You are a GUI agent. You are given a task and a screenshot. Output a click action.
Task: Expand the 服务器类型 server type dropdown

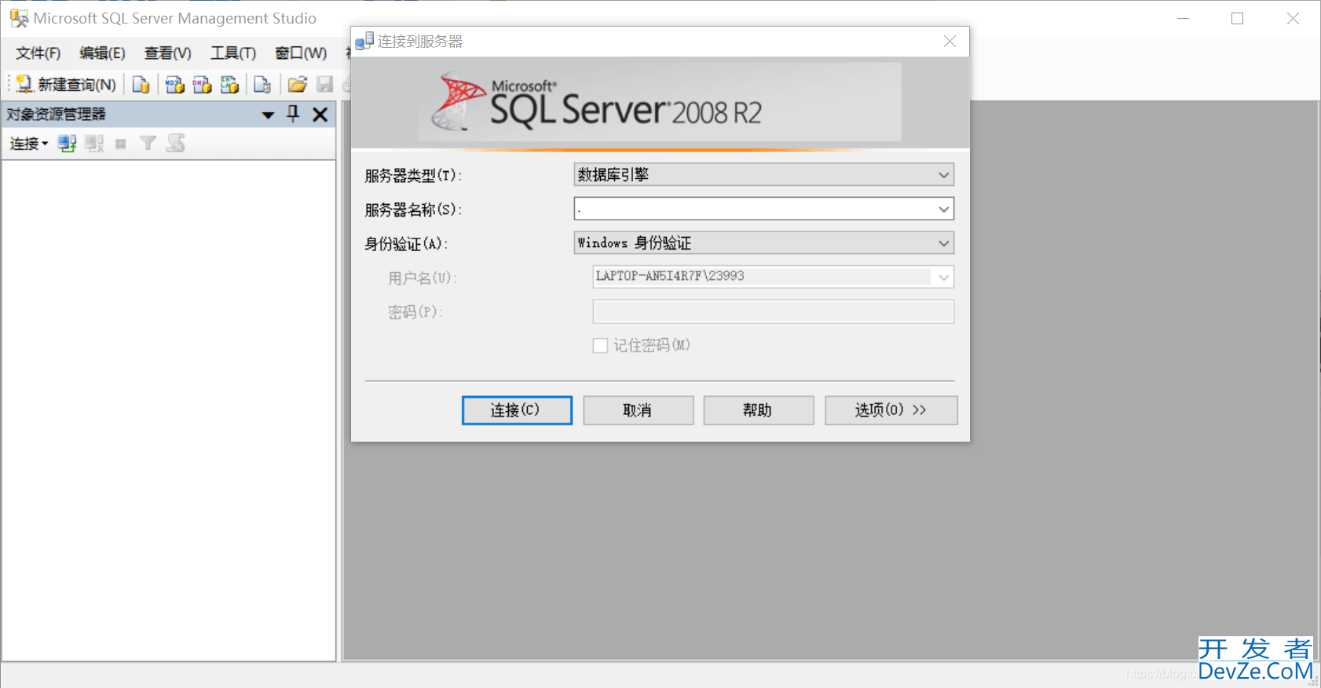point(943,175)
